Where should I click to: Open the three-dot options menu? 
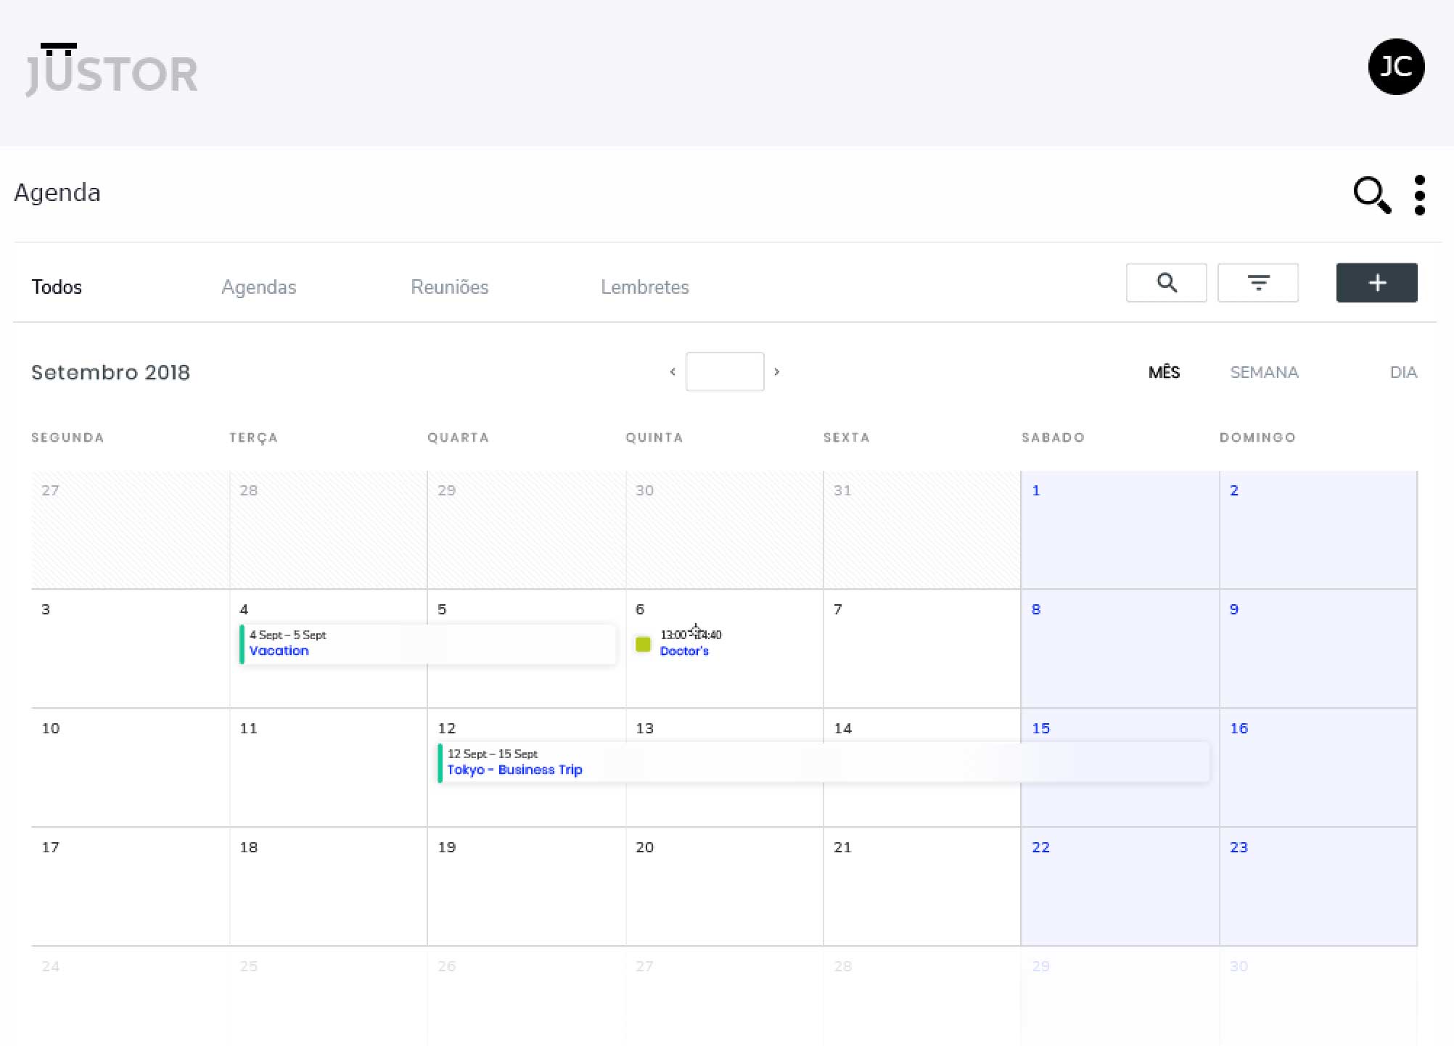point(1420,194)
